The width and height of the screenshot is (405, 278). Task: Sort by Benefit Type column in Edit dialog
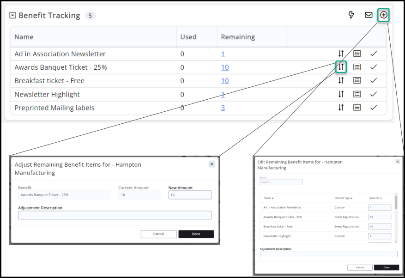coord(343,198)
